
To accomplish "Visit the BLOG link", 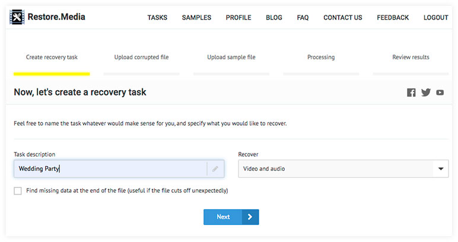I will click(274, 18).
